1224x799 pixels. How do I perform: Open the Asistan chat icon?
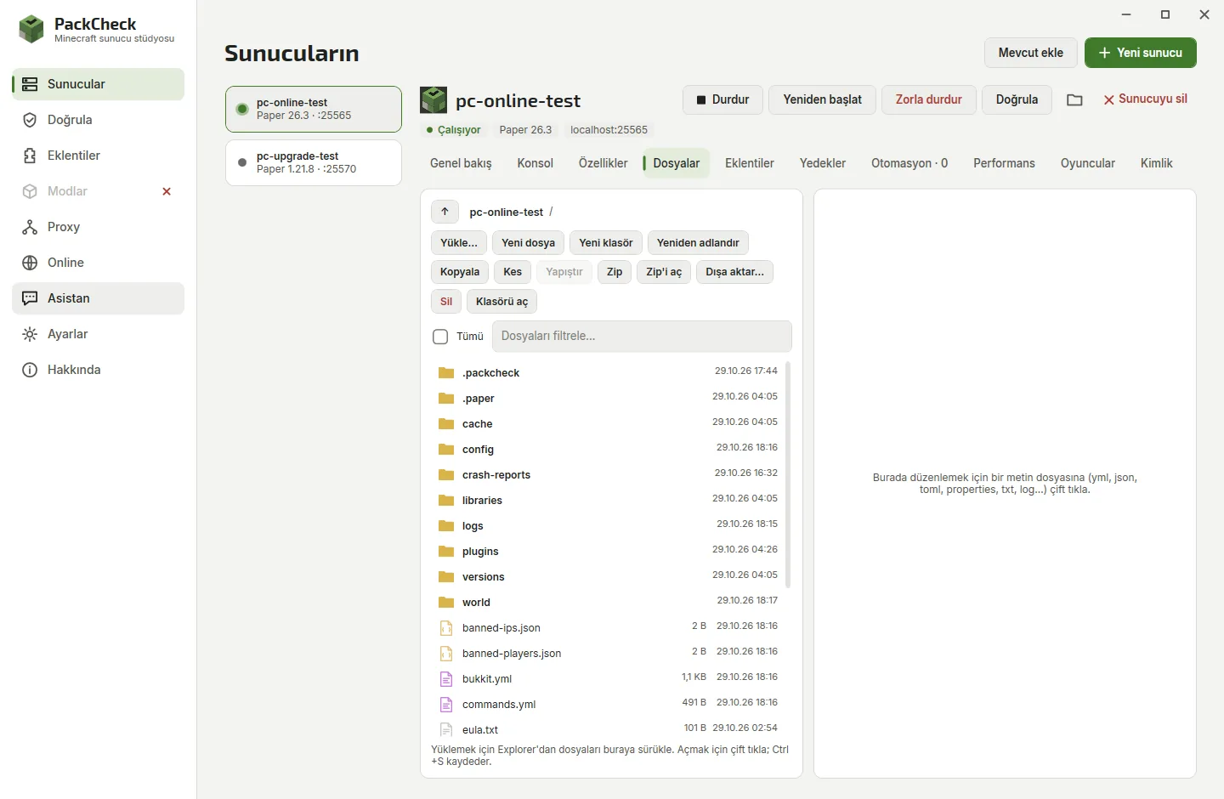[x=30, y=298]
